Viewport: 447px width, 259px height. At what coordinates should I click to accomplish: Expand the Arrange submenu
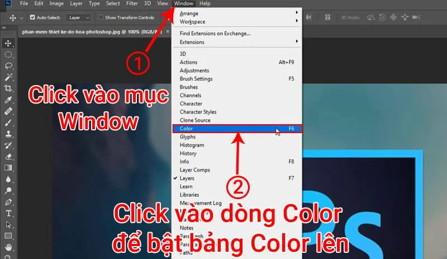pyautogui.click(x=237, y=13)
